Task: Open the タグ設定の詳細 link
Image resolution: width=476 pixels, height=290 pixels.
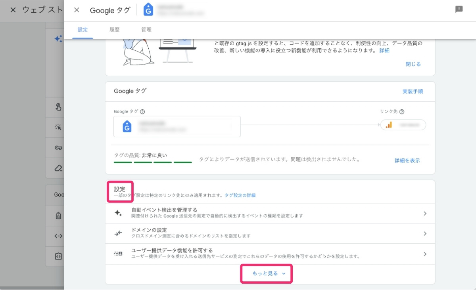Action: pyautogui.click(x=239, y=195)
